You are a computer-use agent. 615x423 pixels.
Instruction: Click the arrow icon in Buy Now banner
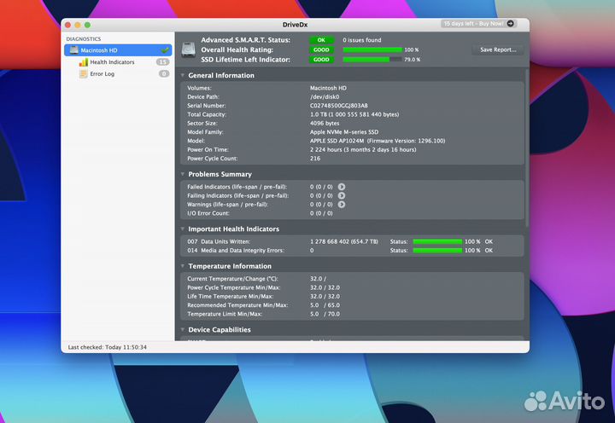(x=510, y=24)
